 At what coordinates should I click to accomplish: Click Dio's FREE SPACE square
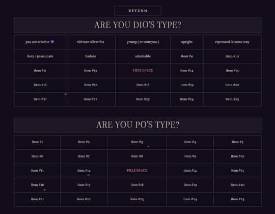tap(143, 71)
